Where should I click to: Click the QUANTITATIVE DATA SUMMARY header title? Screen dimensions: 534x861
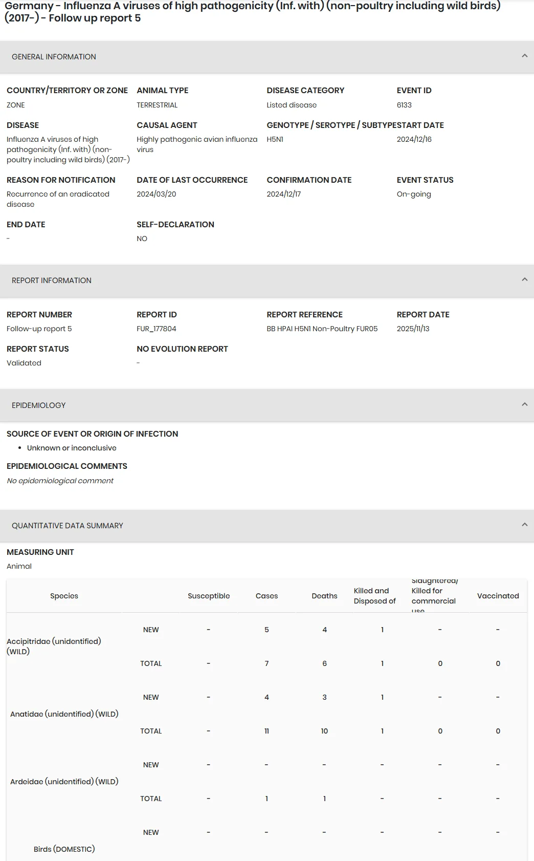coord(68,526)
